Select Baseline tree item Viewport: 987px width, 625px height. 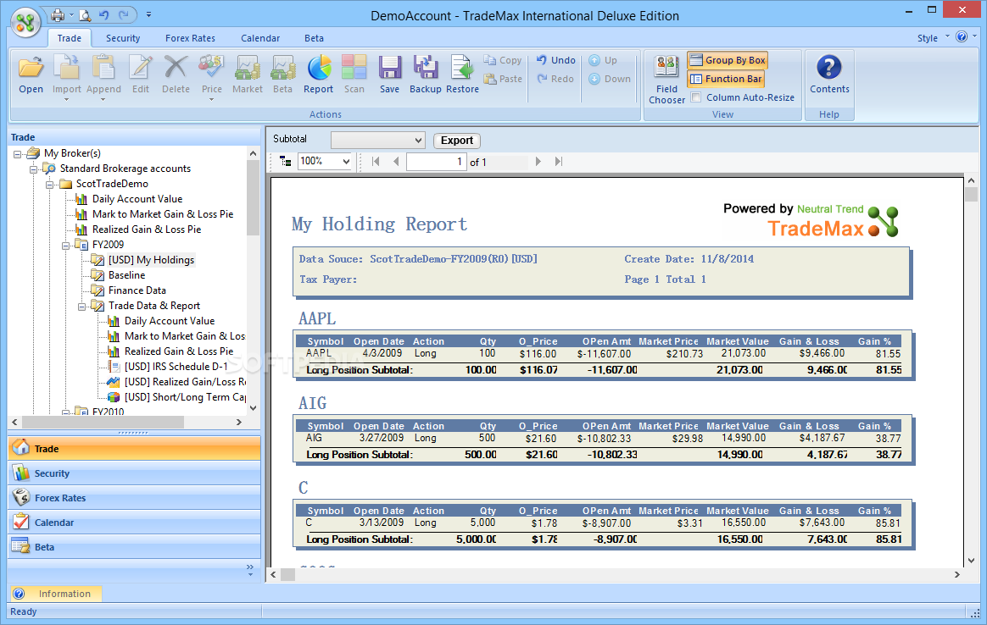[126, 275]
